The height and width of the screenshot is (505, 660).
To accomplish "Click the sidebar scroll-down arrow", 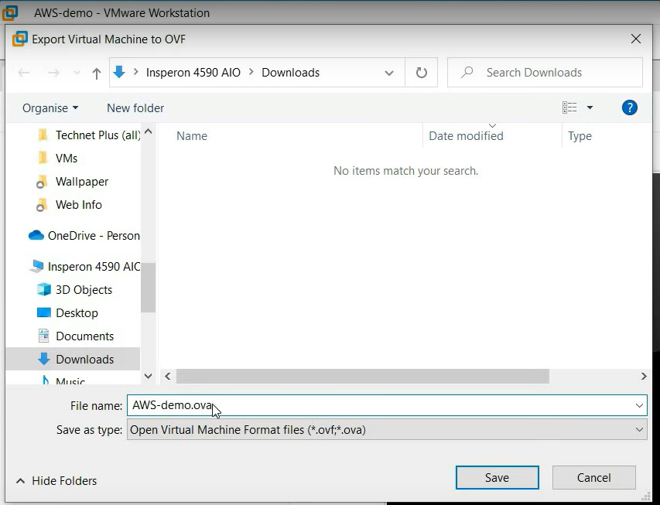I will click(148, 376).
